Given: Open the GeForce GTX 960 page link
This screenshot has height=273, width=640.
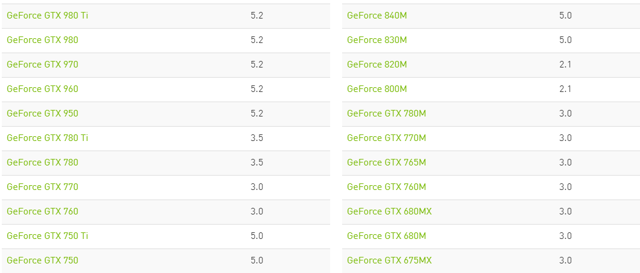Looking at the screenshot, I should 42,89.
